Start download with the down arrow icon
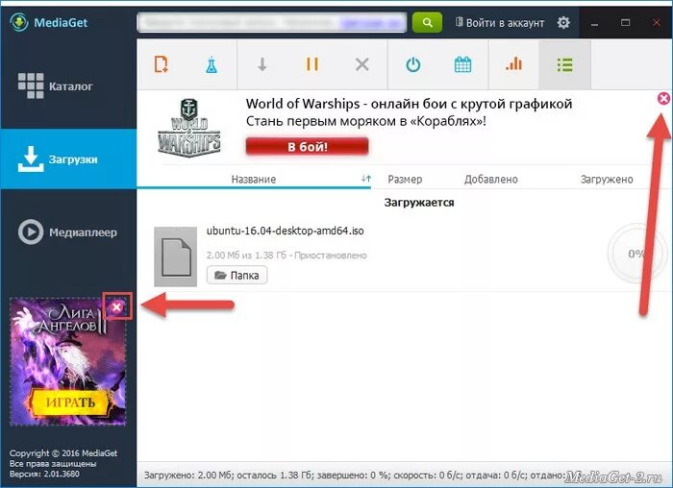673x488 pixels. tap(262, 64)
